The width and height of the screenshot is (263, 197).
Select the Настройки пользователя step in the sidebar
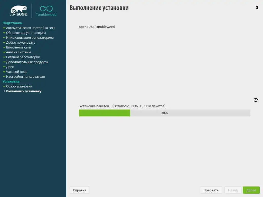tap(25, 76)
